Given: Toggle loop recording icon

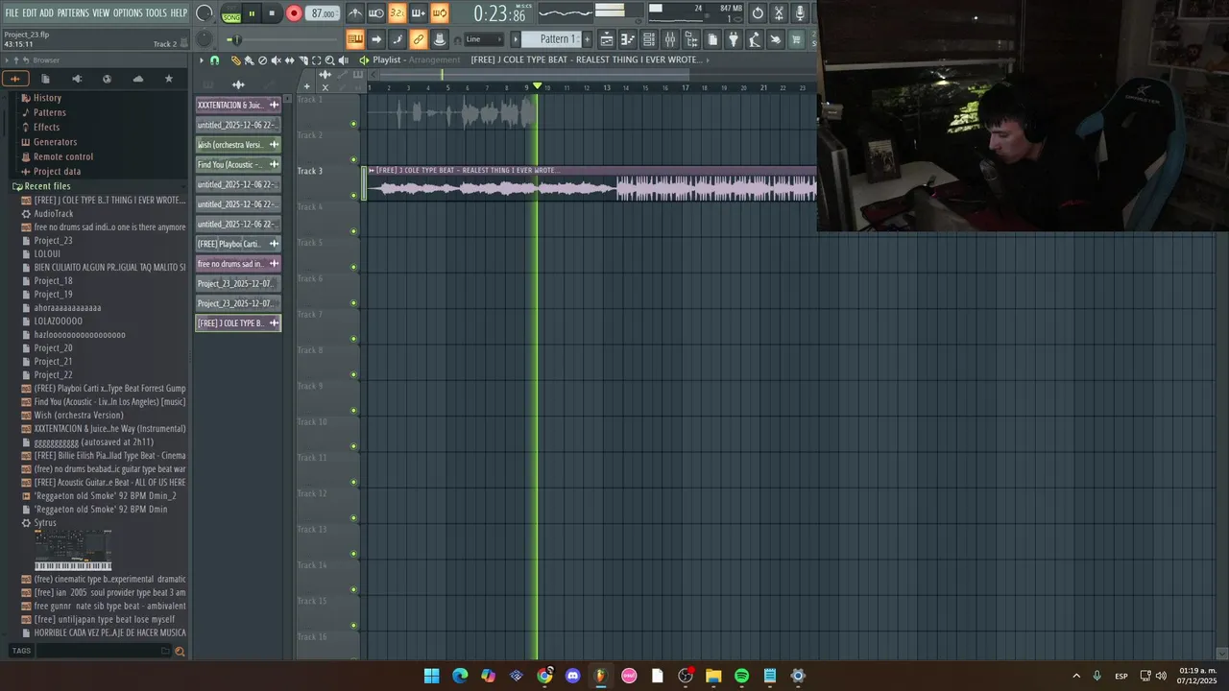Looking at the screenshot, I should 439,13.
